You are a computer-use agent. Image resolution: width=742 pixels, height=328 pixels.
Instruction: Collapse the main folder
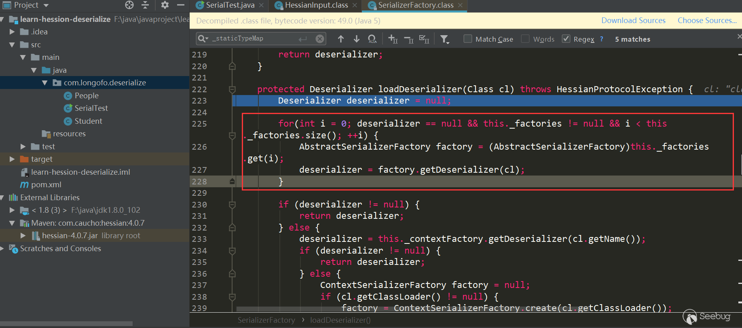[x=23, y=57]
